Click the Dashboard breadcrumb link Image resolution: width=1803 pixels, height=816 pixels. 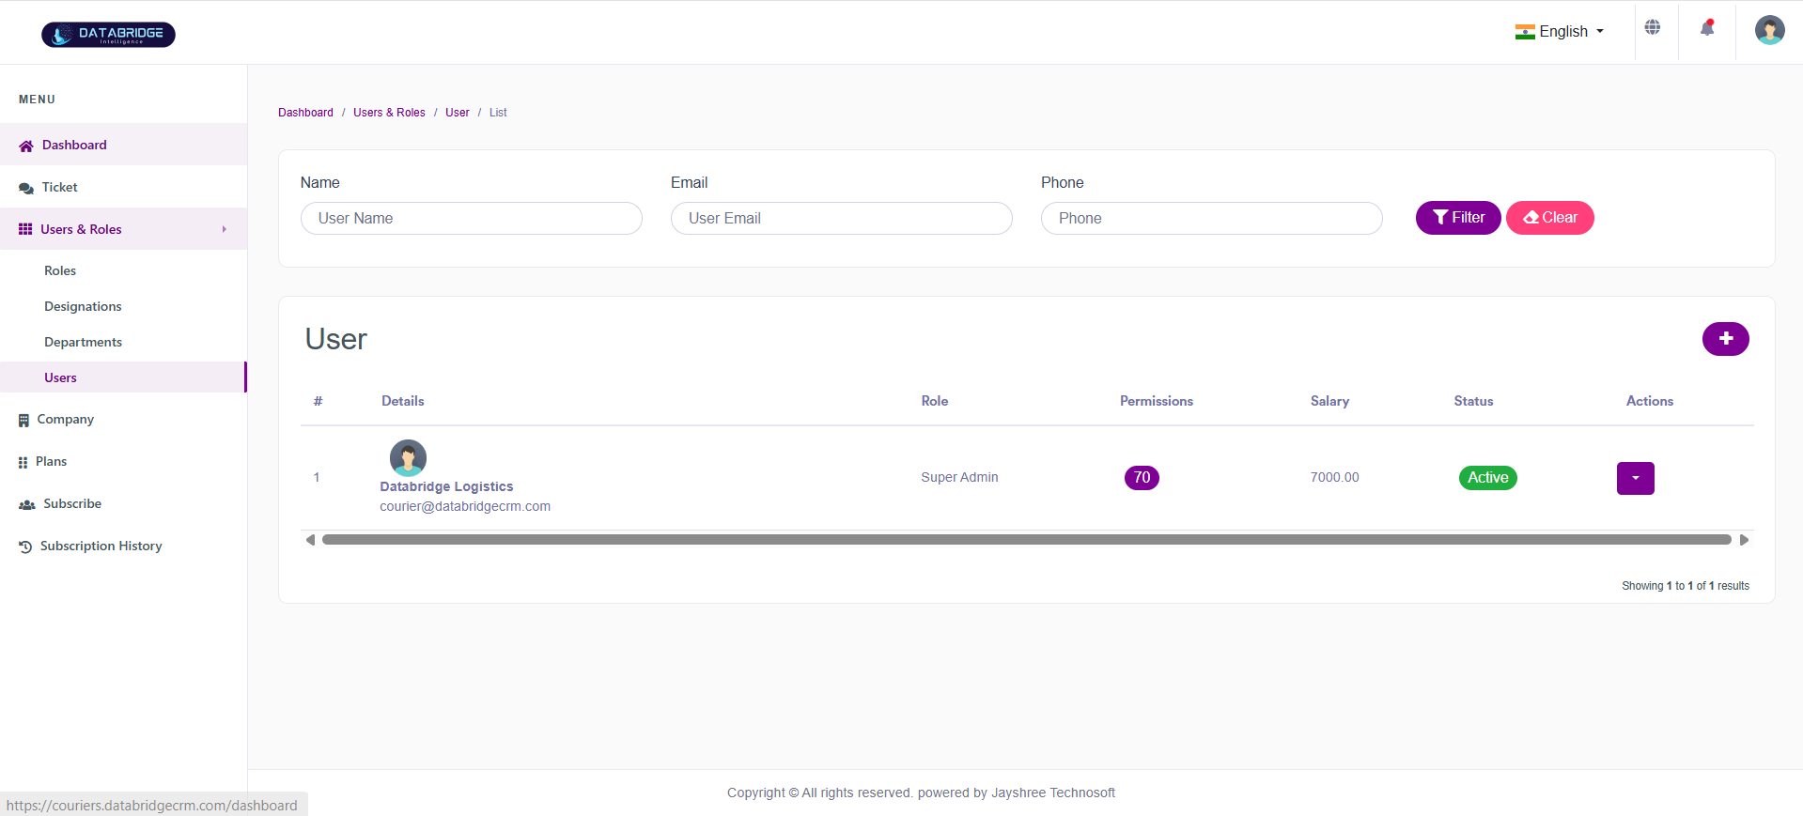[x=305, y=113]
